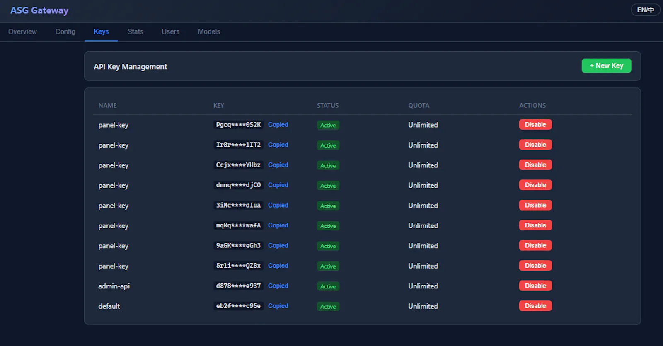
Task: Disable the key dmnq****djCO
Action: [x=535, y=185]
